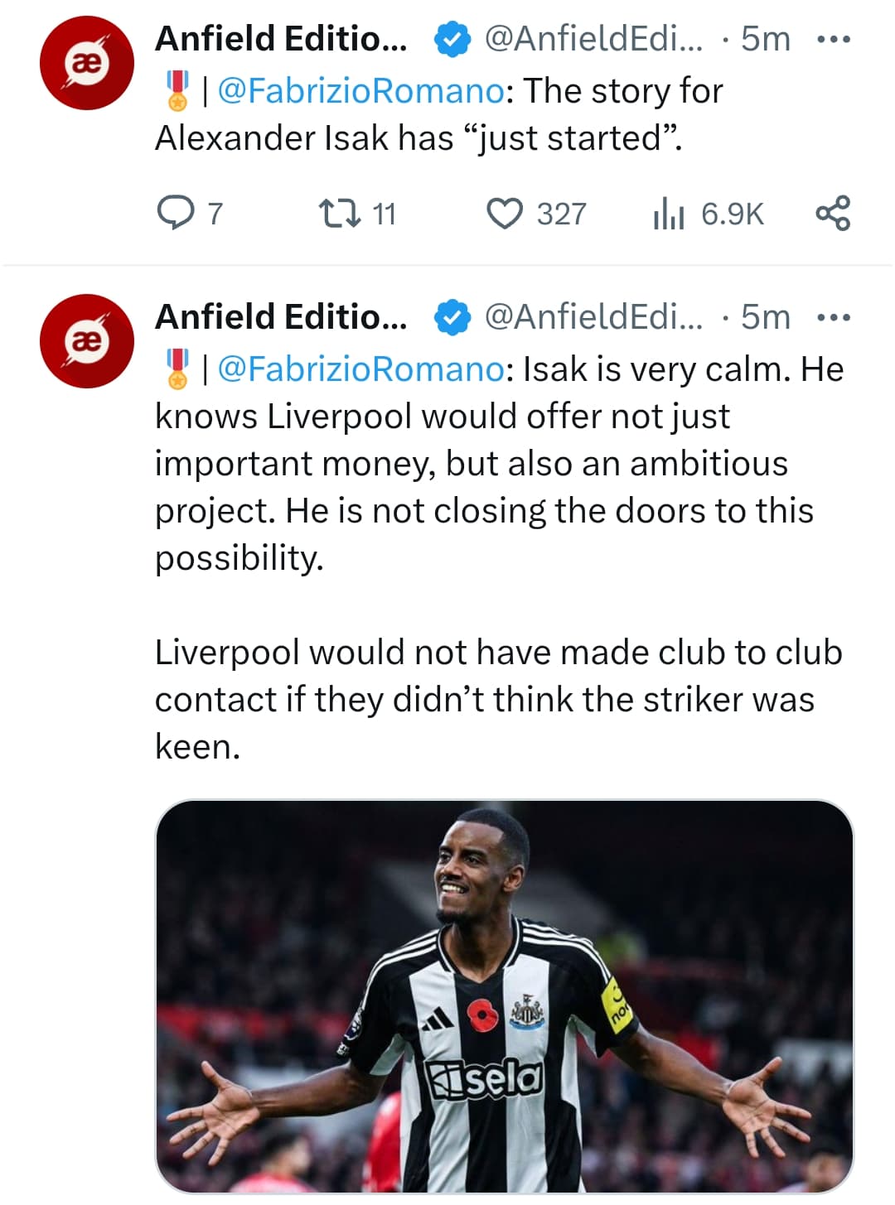This screenshot has width=895, height=1205.
Task: Retweet the "just started" Isak tweet
Action: pyautogui.click(x=340, y=213)
